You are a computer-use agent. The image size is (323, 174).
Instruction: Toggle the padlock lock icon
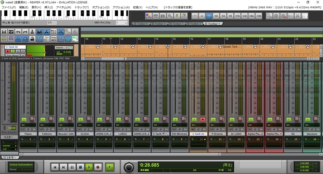32,39
